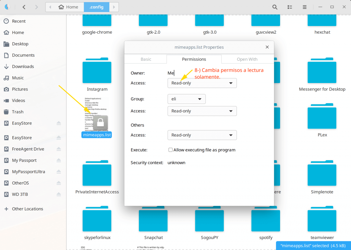The width and height of the screenshot is (351, 250).
Task: Open the Others Access dropdown
Action: (202, 135)
